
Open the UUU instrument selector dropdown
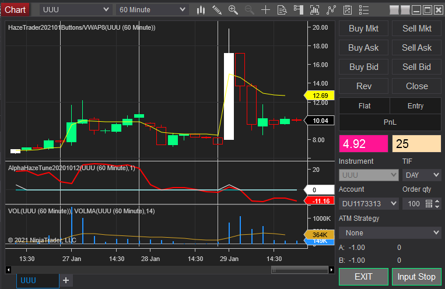click(75, 10)
